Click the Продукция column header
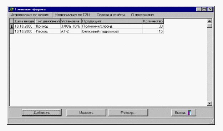Screen dimensions: 223x131 pyautogui.click(x=112, y=21)
